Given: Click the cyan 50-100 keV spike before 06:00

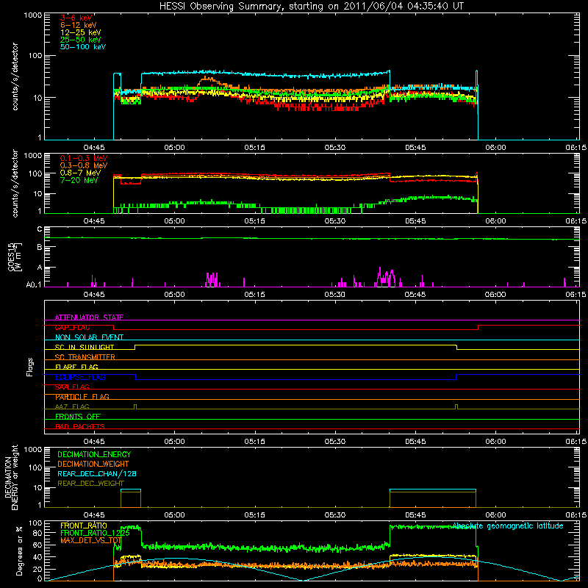Looking at the screenshot, I should (x=476, y=79).
